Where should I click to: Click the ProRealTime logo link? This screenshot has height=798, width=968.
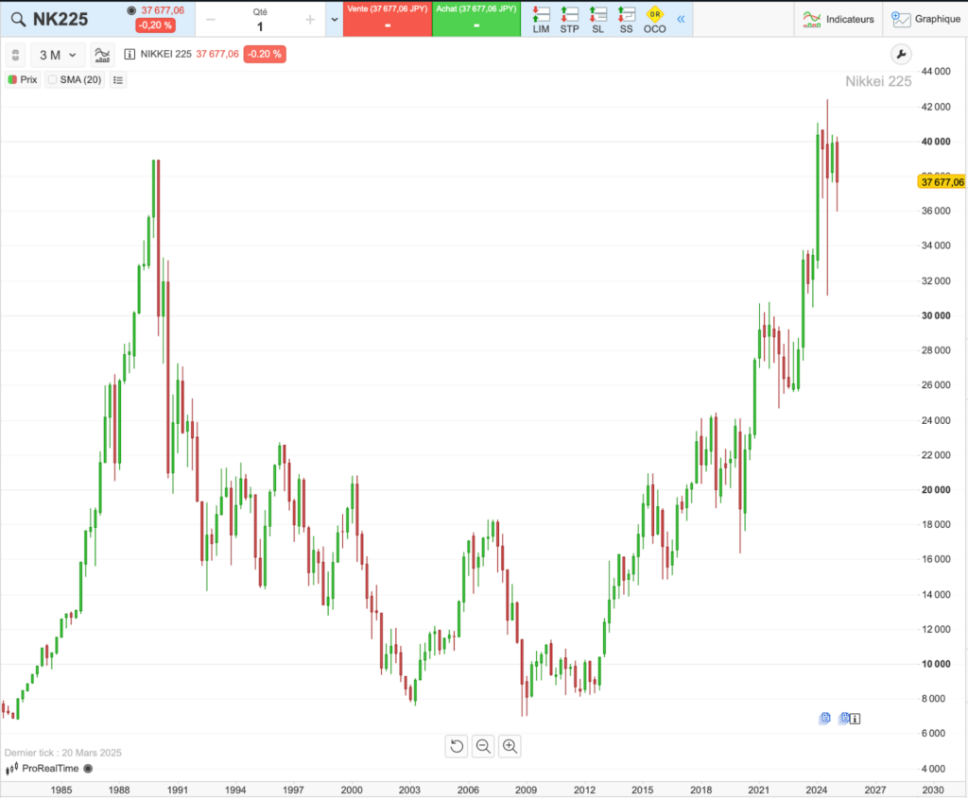coord(43,769)
